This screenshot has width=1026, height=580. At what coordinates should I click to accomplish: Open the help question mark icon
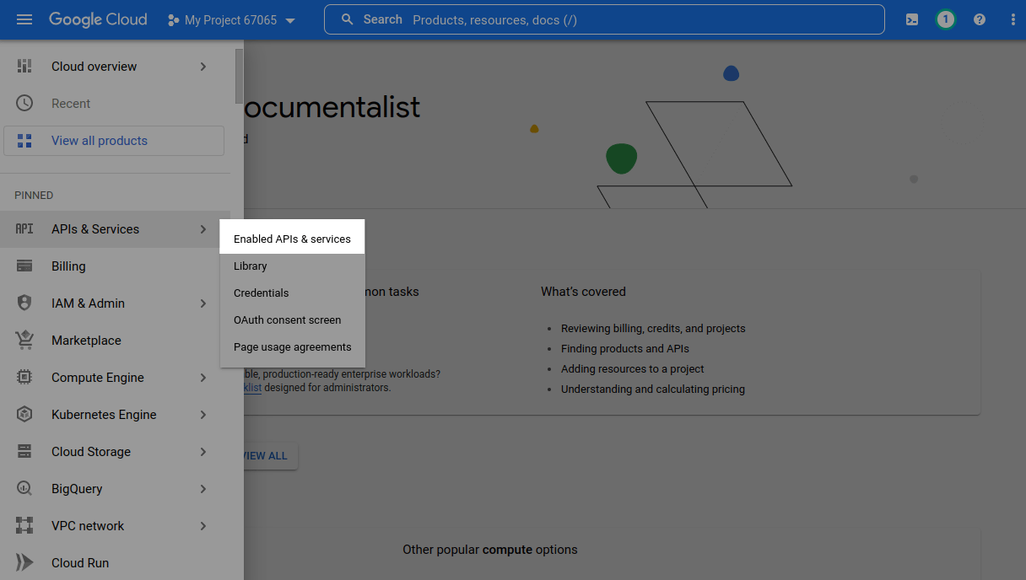coord(980,19)
